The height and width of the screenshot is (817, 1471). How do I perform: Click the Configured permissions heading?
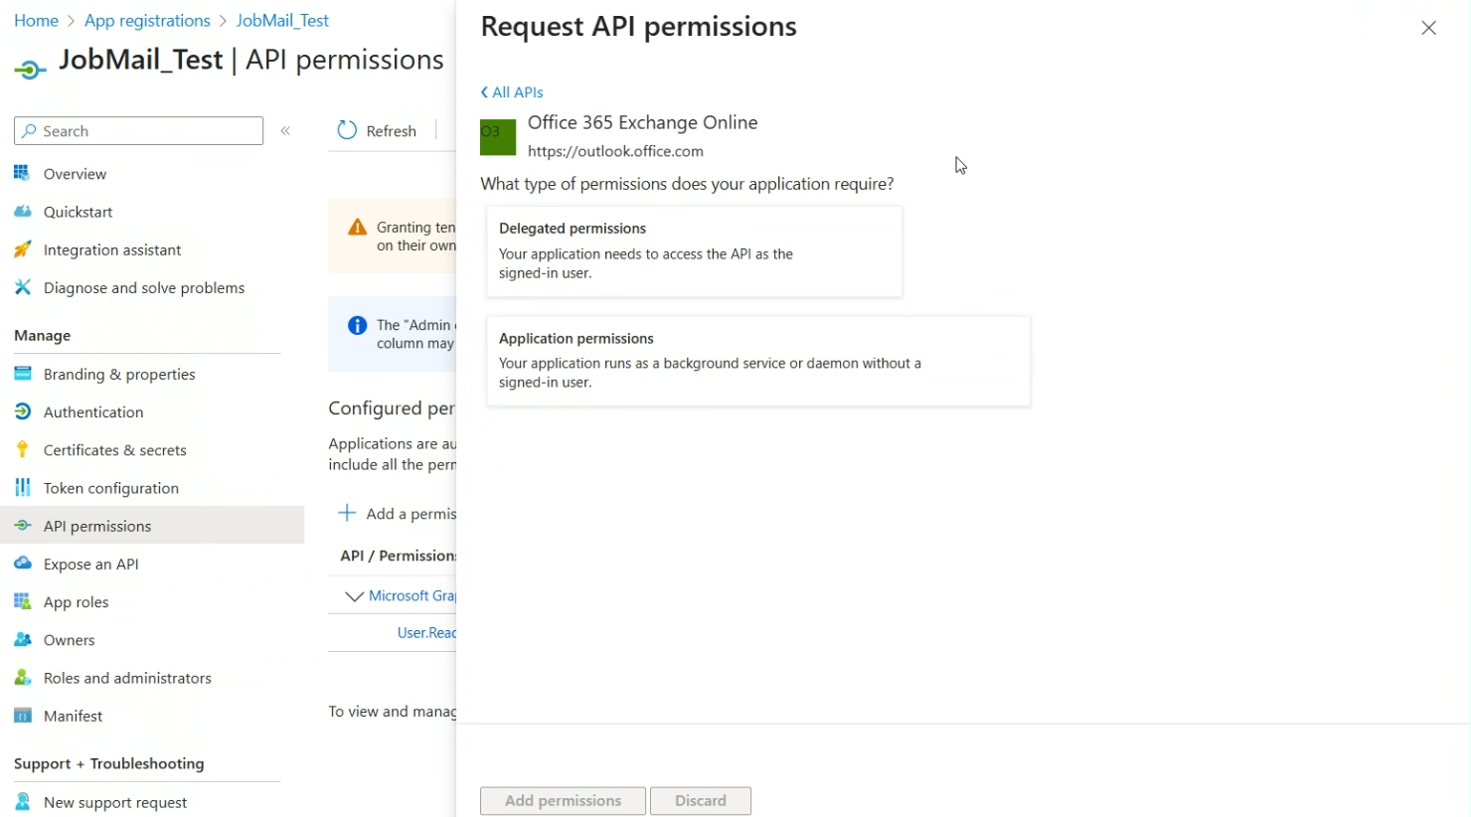(x=392, y=408)
